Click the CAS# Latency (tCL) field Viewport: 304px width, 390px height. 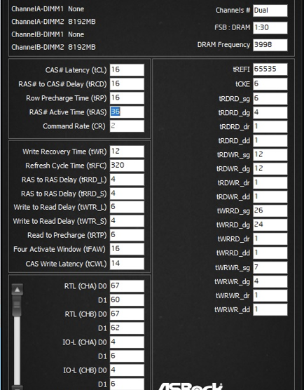(127, 70)
